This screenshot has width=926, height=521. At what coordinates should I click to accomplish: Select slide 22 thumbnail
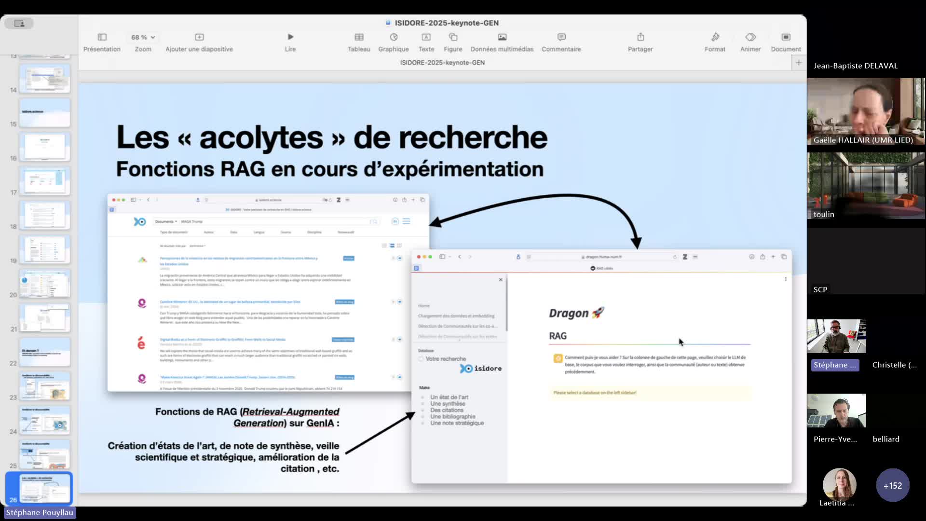click(45, 352)
